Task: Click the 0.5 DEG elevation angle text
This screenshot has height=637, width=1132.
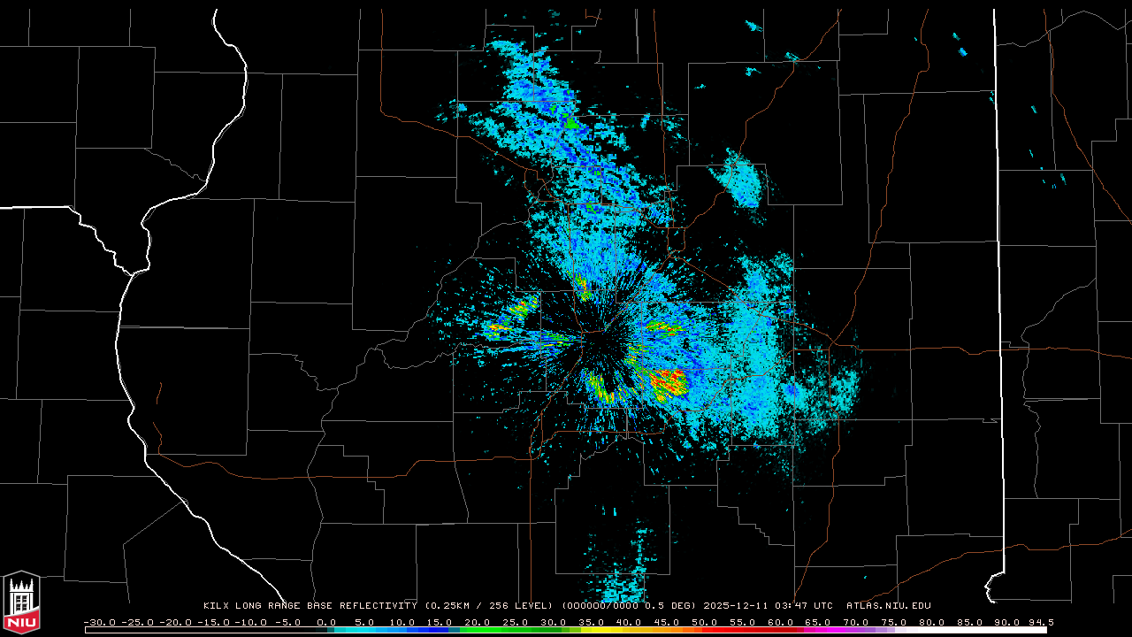Action: click(670, 606)
